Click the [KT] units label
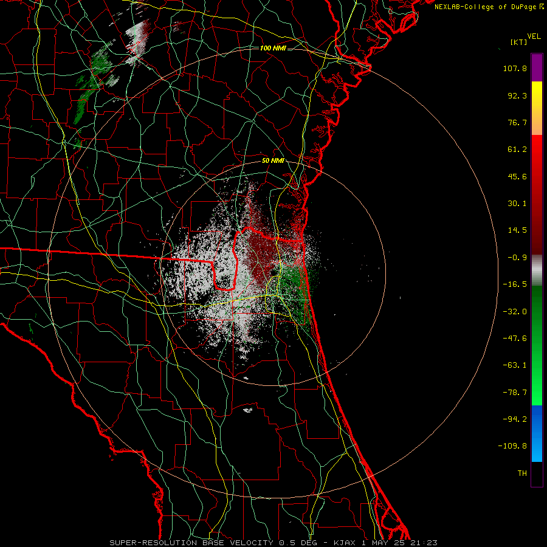 click(x=519, y=42)
